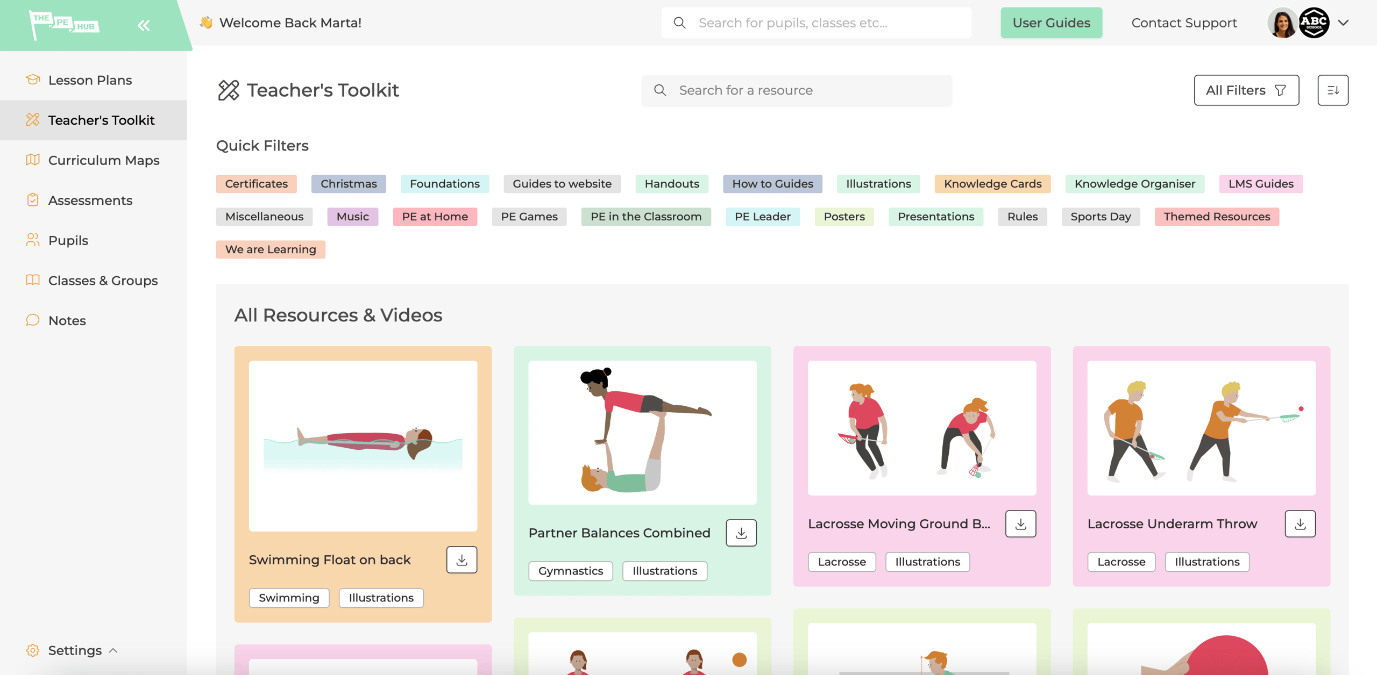This screenshot has width=1377, height=675.
Task: Click the Gymnastics tag on Partner Balances Combined
Action: 570,571
